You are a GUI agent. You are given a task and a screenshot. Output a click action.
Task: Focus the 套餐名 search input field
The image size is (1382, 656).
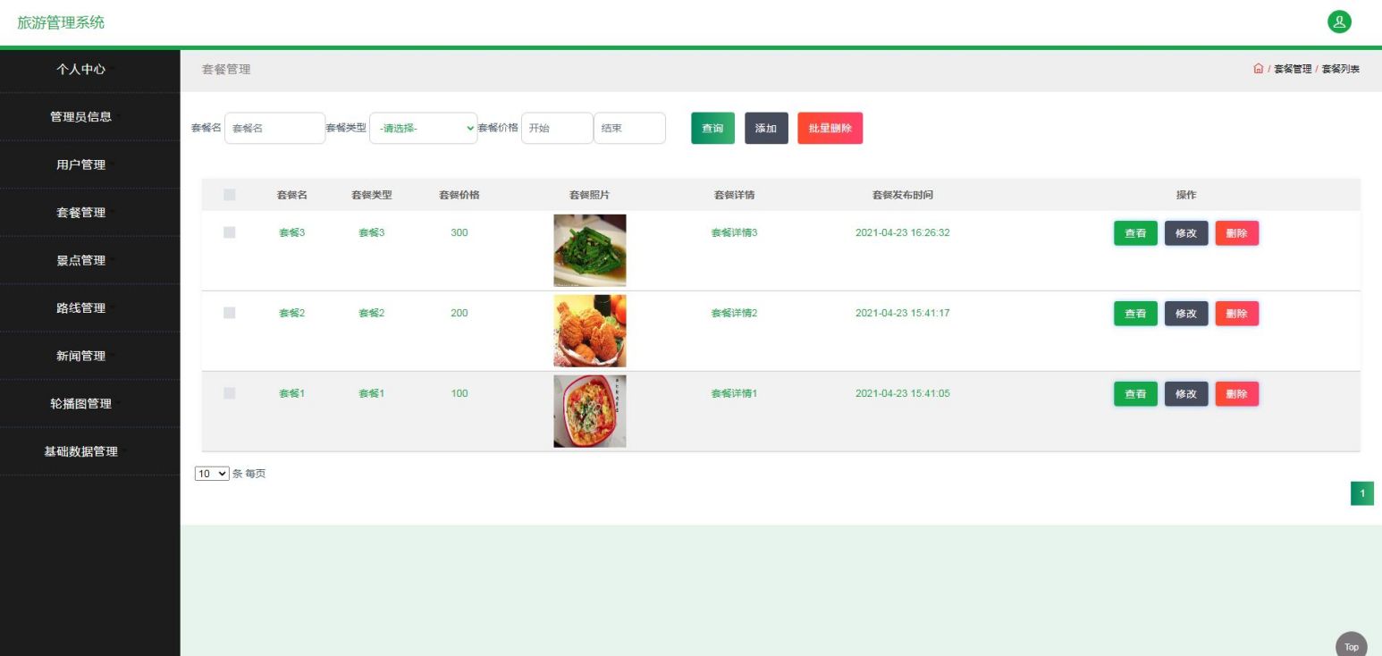click(274, 128)
